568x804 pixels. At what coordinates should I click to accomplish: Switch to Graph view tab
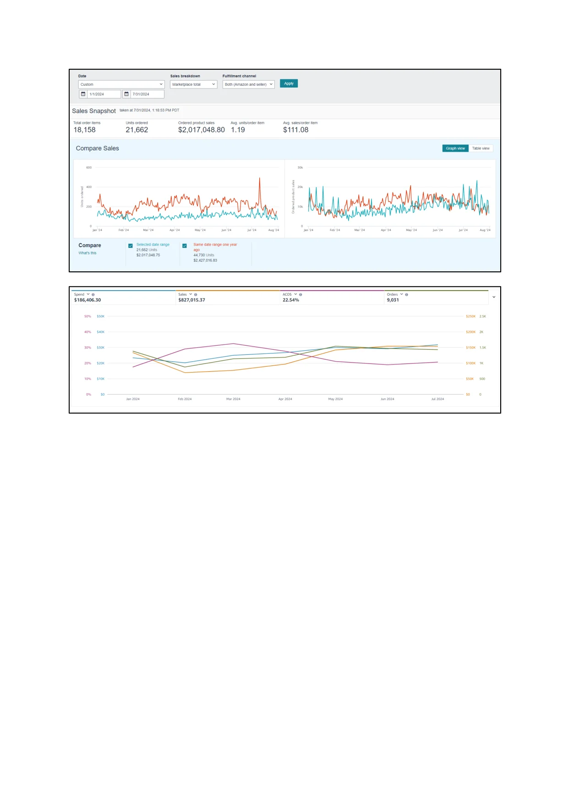[455, 149]
